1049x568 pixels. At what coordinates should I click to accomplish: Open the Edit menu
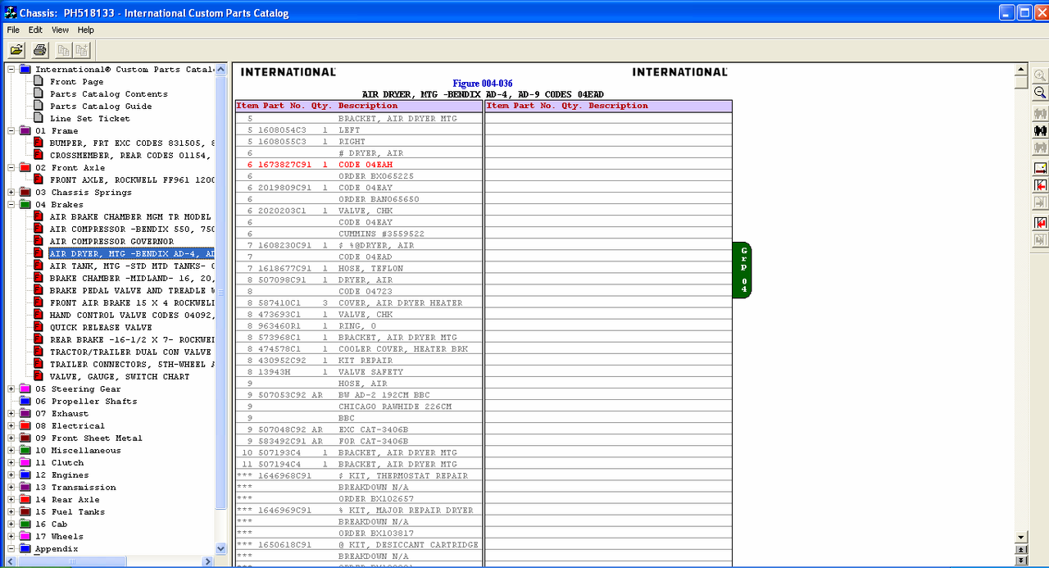(x=35, y=30)
